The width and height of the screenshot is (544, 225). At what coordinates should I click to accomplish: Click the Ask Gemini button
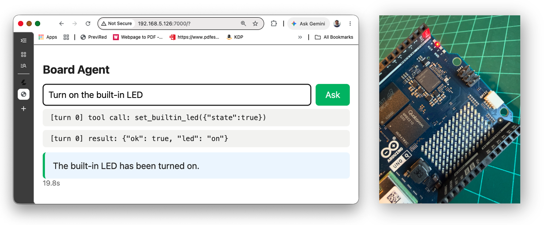[x=308, y=23]
